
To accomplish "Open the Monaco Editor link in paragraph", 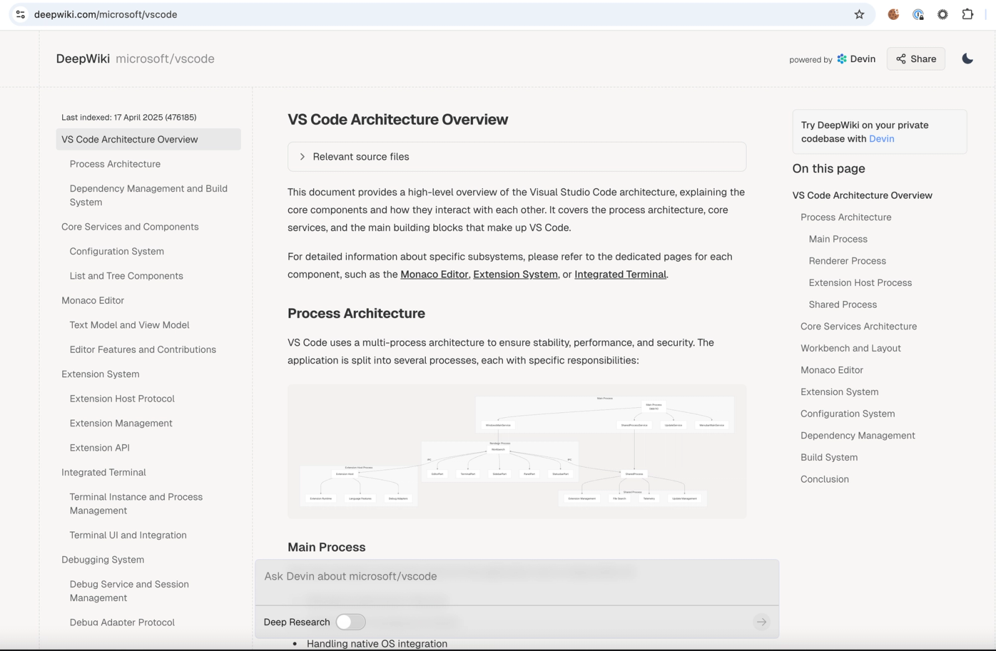I will click(434, 274).
